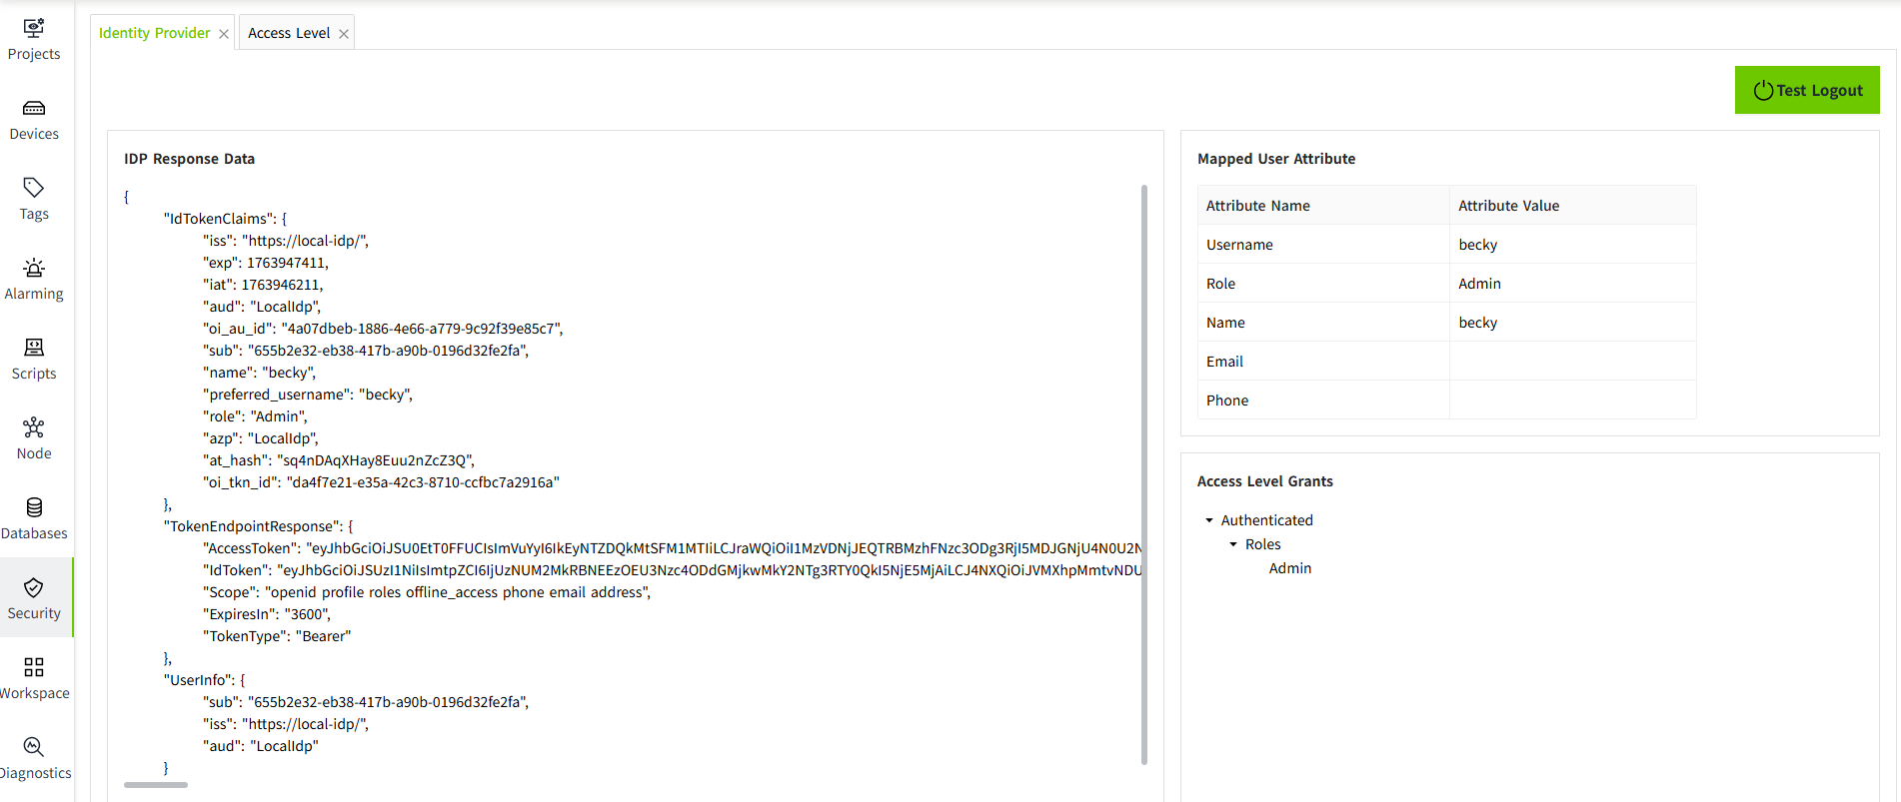
Task: Select the Identity Provider tab
Action: tap(154, 33)
